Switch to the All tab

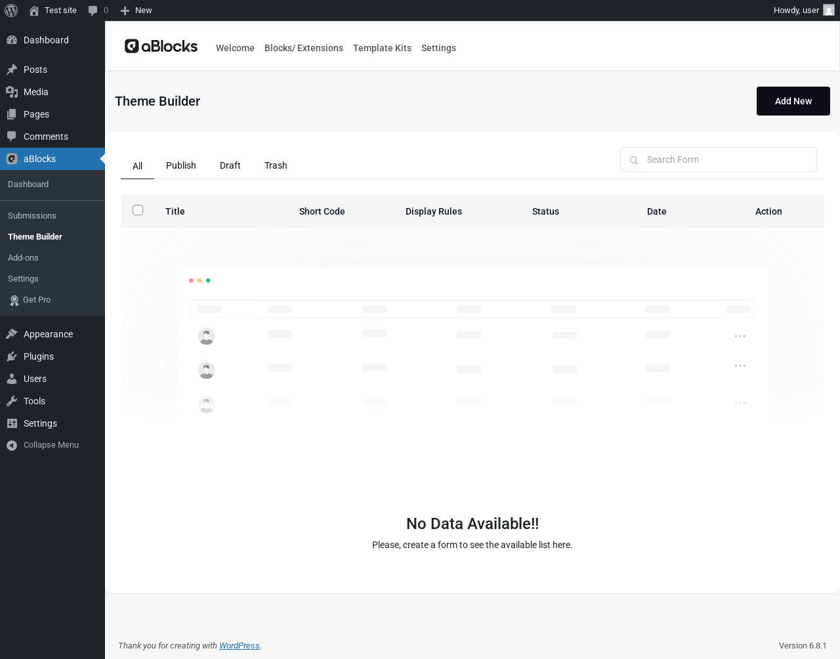pos(137,166)
